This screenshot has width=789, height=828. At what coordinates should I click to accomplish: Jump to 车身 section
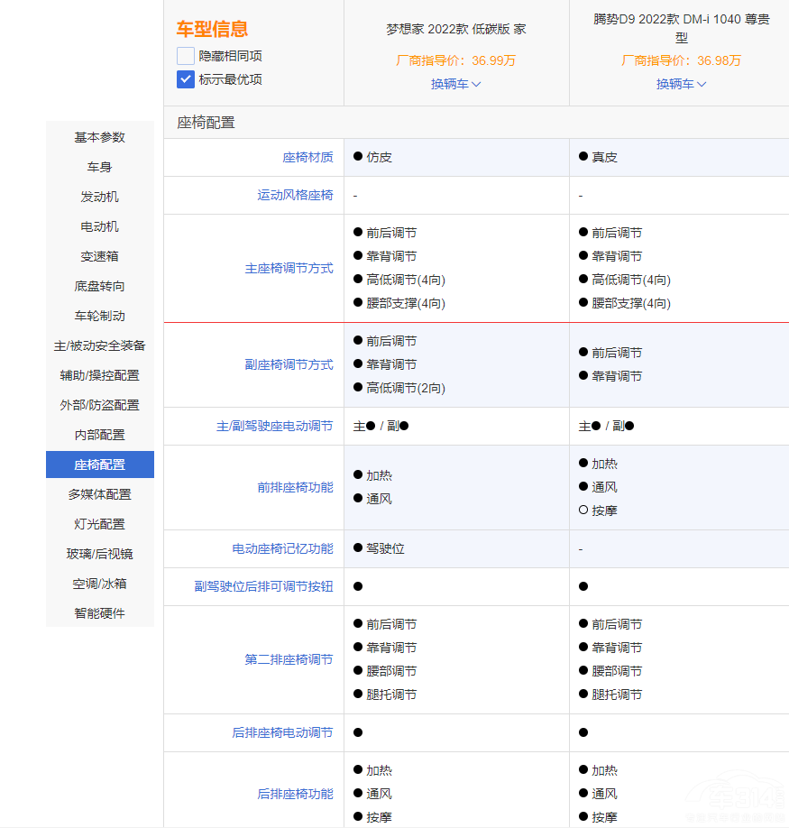pos(100,167)
